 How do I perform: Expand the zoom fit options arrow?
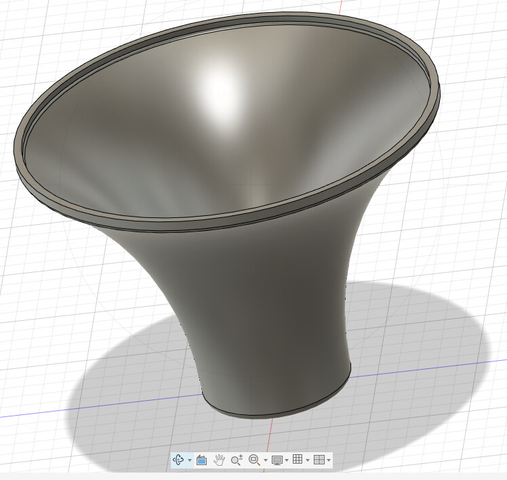point(265,460)
